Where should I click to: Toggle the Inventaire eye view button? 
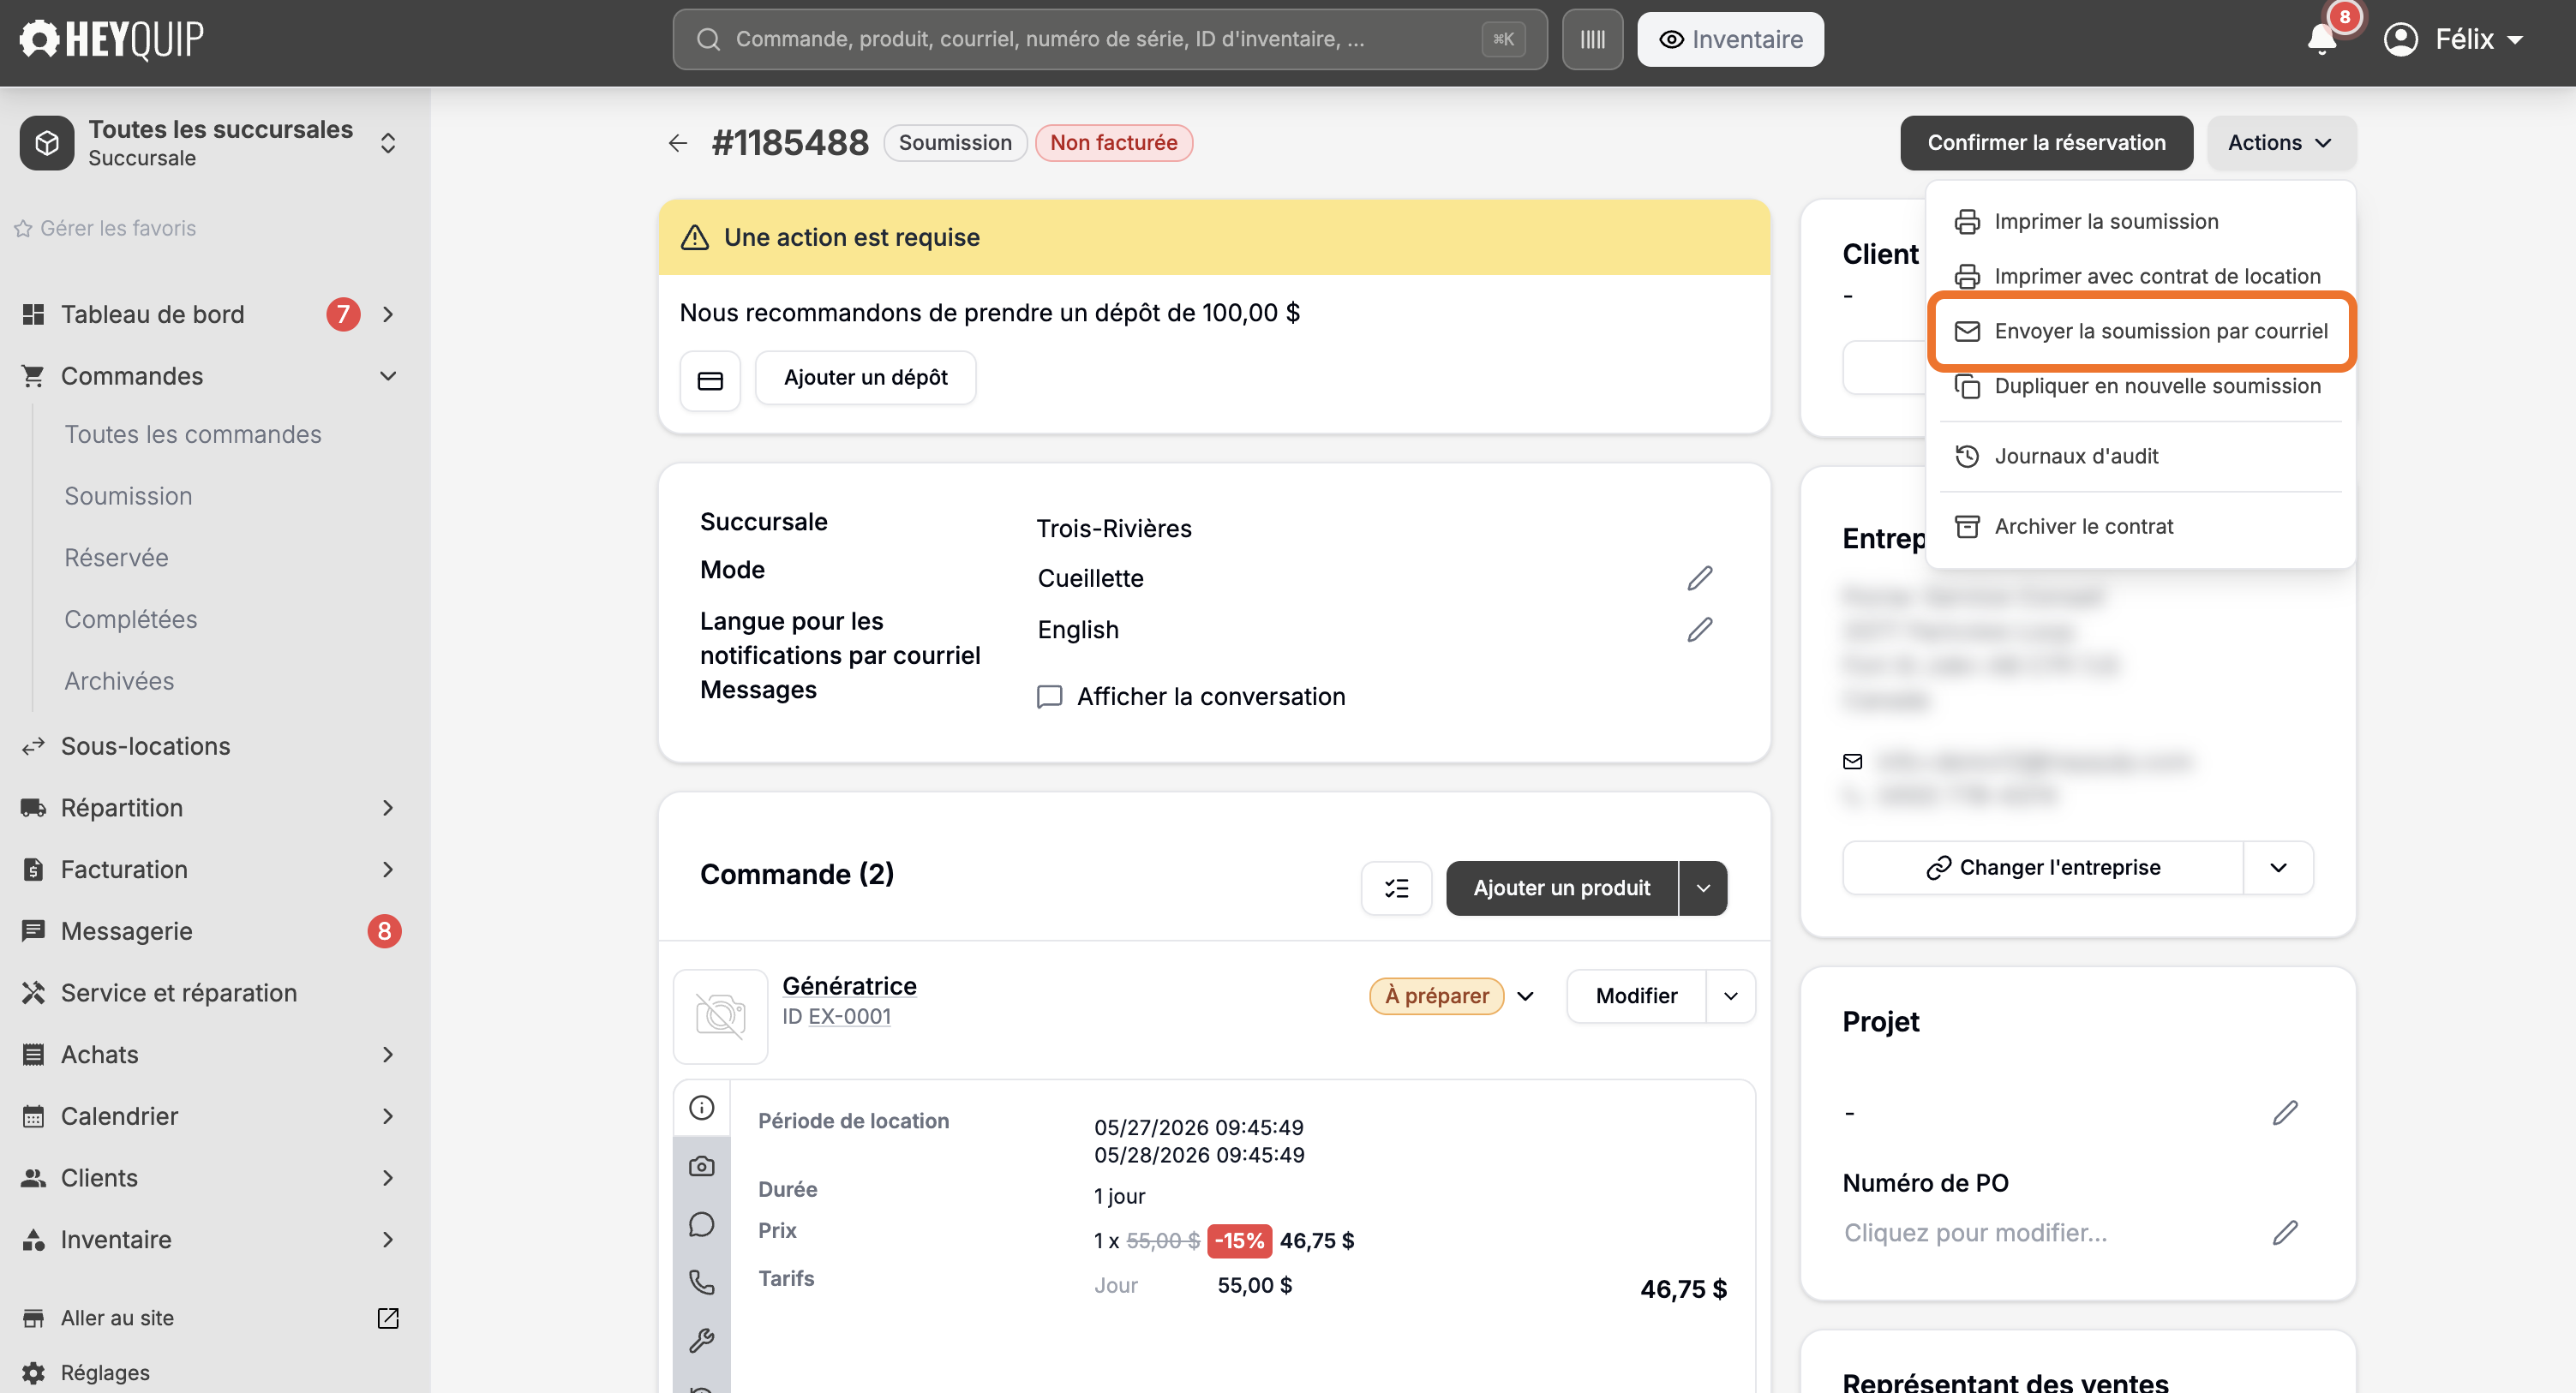pos(1730,39)
